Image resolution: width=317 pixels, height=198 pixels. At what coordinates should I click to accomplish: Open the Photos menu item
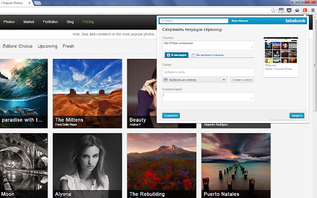click(9, 22)
